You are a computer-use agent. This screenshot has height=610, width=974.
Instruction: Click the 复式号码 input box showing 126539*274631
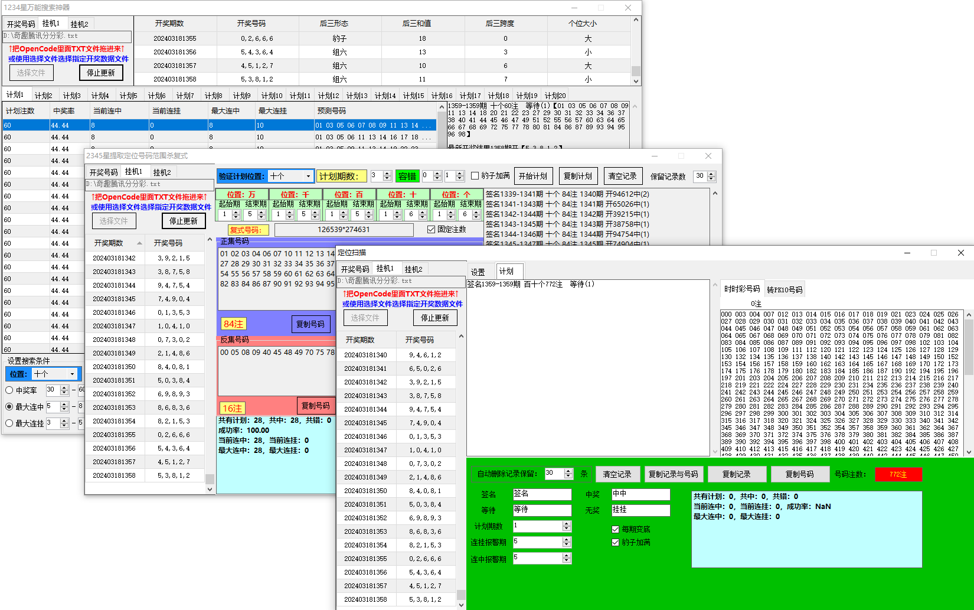click(x=344, y=230)
